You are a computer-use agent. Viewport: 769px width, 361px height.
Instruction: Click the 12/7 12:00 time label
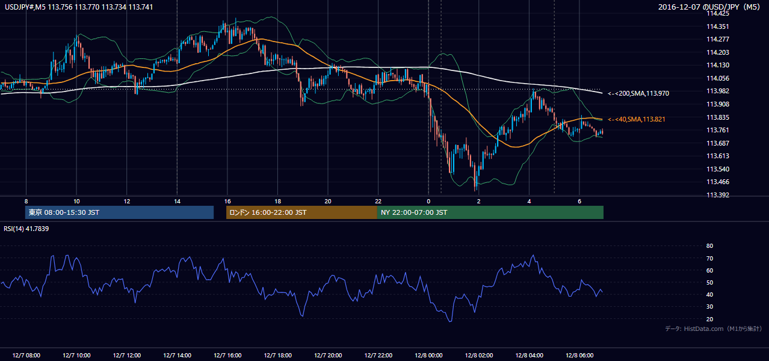[126, 356]
